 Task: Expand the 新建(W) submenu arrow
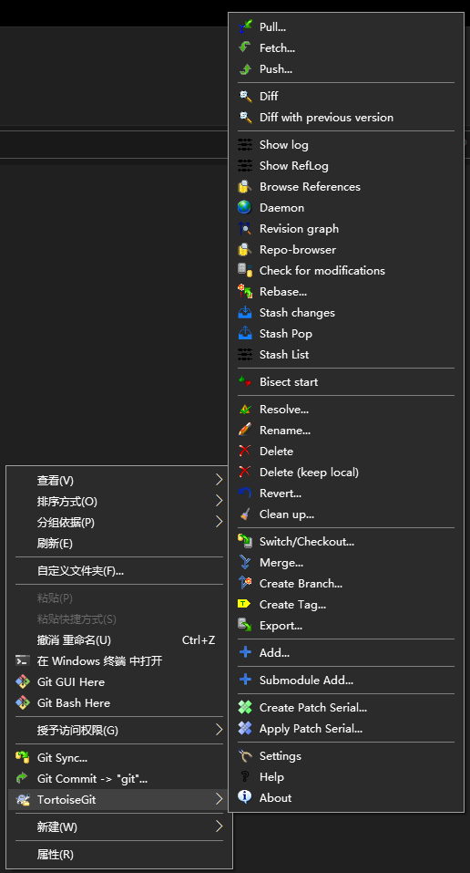219,826
